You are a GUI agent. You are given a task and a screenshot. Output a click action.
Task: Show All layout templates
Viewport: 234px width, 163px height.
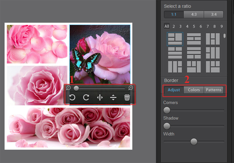tap(167, 26)
